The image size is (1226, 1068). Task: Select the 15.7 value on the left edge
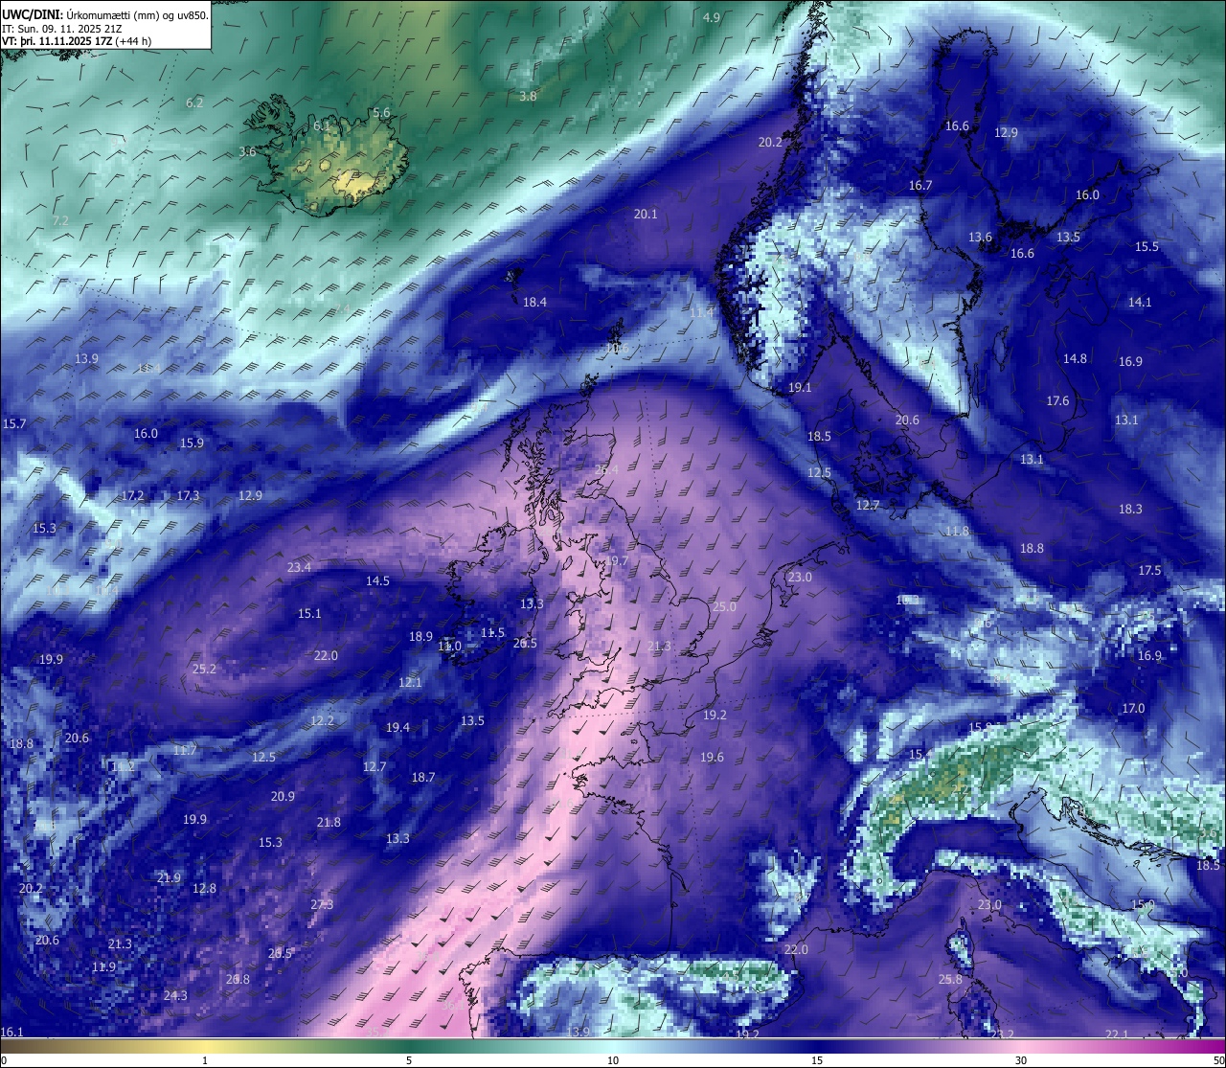[x=14, y=423]
